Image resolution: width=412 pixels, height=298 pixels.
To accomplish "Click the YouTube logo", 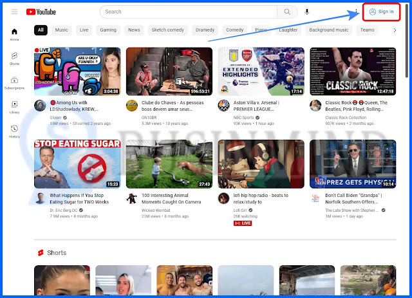I will point(41,12).
